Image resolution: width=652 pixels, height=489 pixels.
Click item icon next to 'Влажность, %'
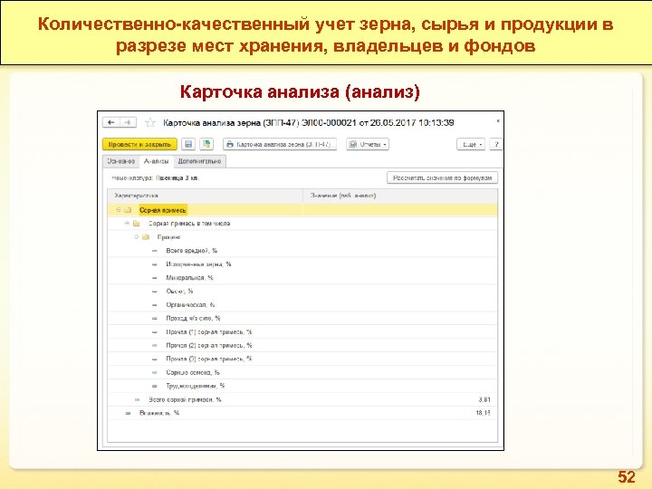(128, 413)
